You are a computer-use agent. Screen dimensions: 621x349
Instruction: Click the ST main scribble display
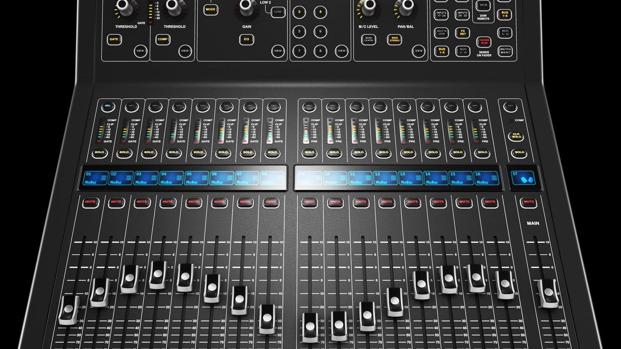[523, 178]
